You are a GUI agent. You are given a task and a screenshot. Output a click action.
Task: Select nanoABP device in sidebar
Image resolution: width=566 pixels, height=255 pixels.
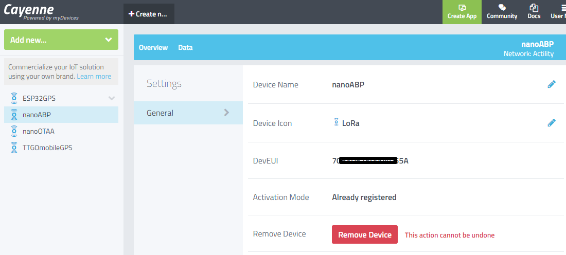tap(61, 115)
